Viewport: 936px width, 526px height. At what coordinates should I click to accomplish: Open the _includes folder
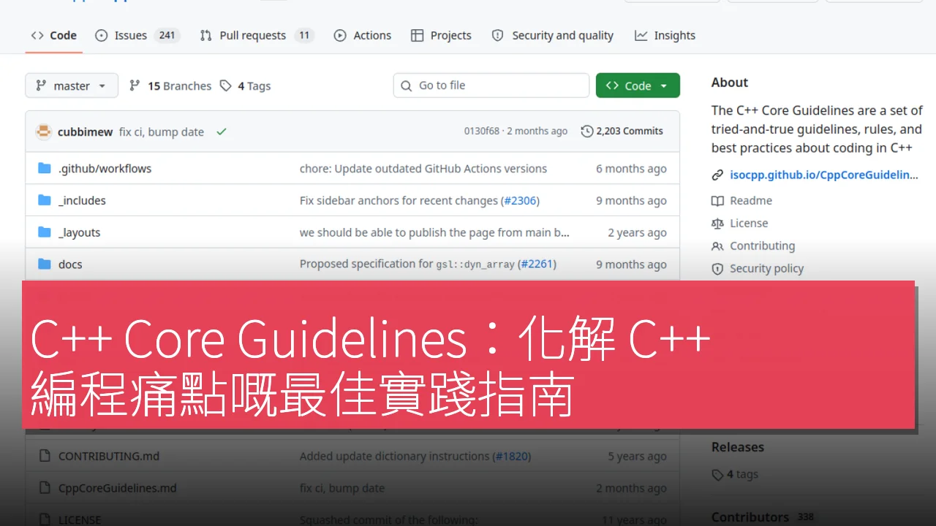coord(82,200)
